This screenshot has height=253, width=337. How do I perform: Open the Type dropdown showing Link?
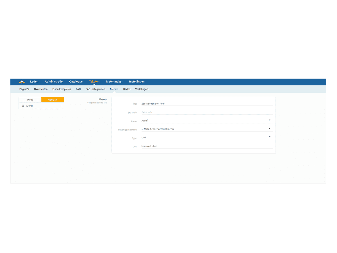pos(207,137)
